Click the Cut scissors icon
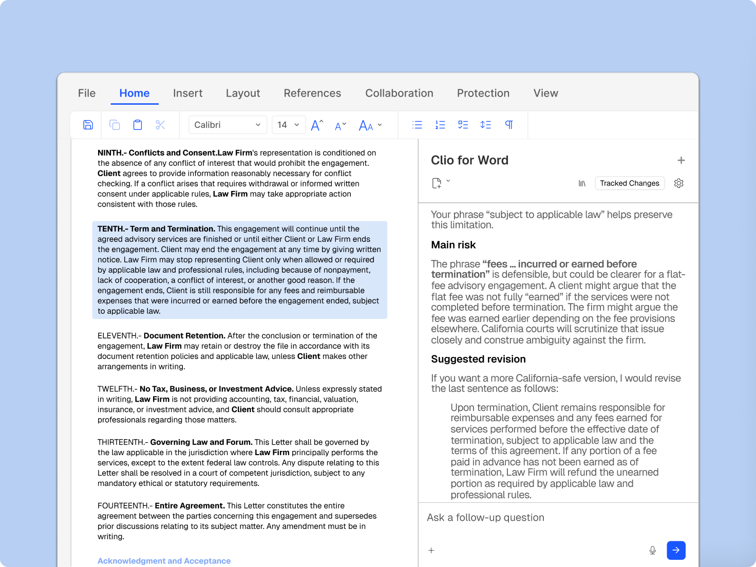 tap(160, 125)
